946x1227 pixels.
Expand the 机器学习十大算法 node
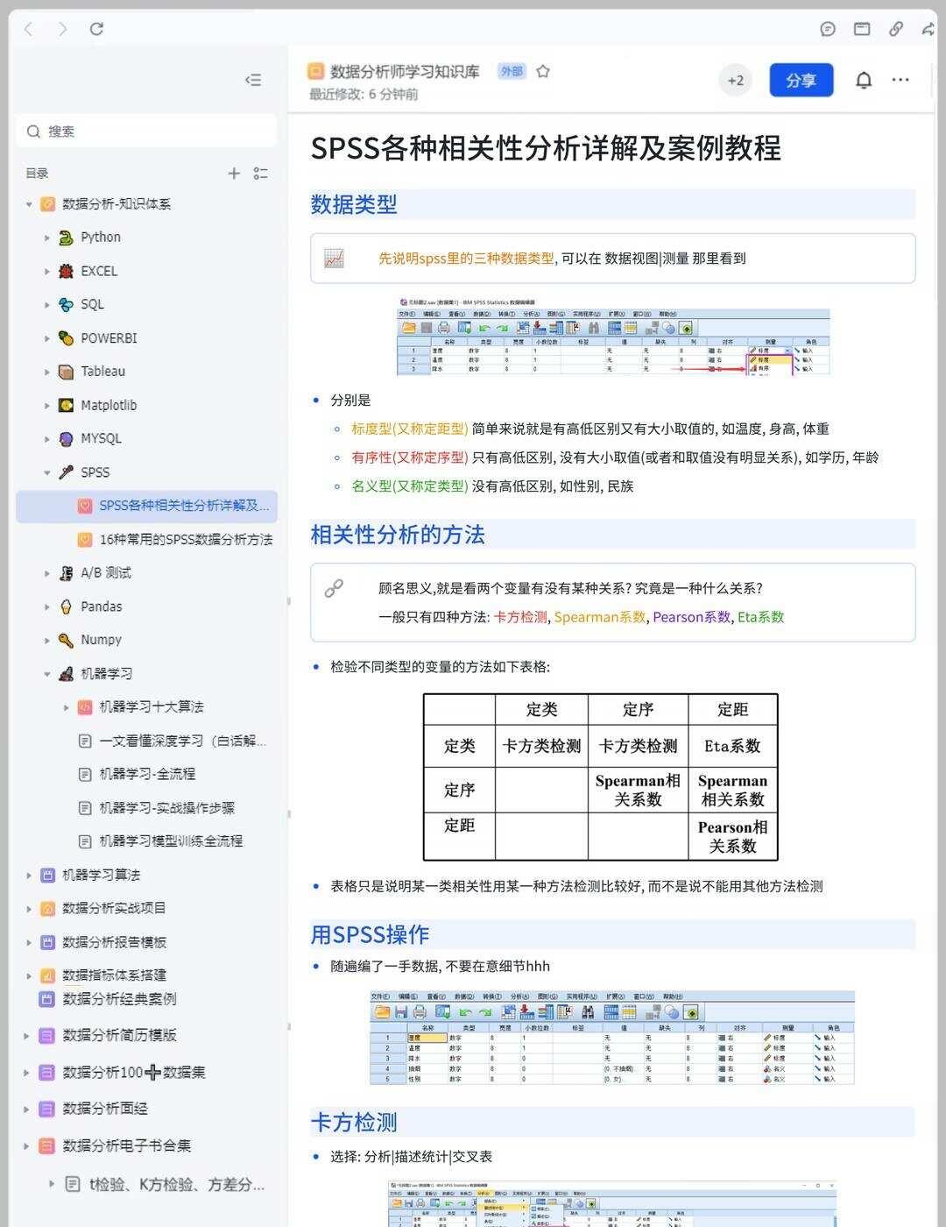tap(66, 707)
